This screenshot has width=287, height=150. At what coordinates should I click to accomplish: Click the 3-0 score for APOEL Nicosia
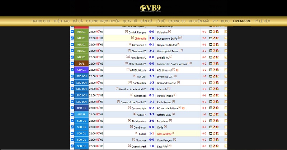tap(151, 70)
